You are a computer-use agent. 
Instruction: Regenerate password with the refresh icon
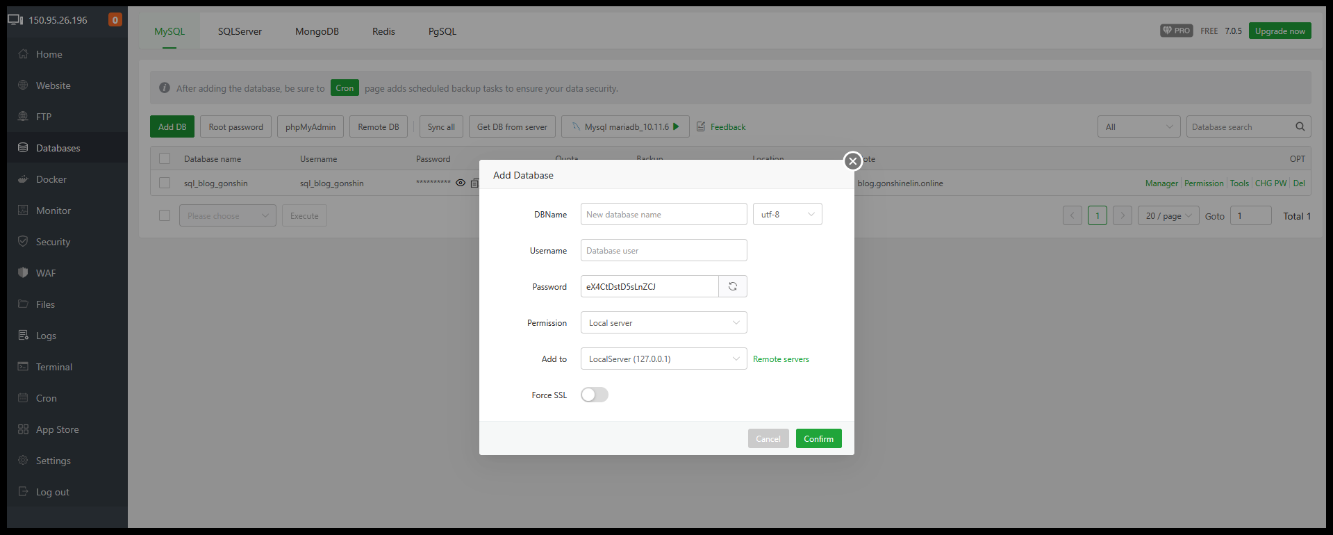(733, 286)
